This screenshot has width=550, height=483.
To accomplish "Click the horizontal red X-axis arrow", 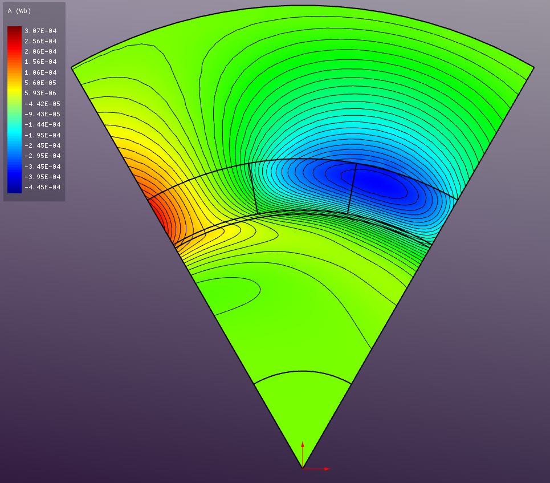I will pyautogui.click(x=318, y=469).
